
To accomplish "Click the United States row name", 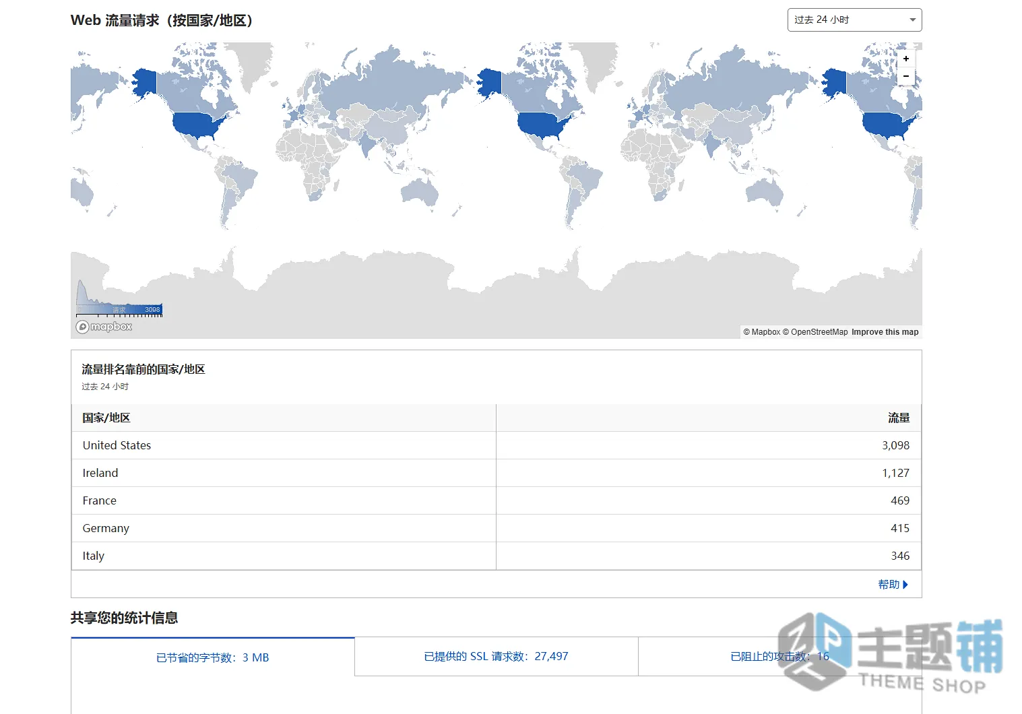I will coord(117,445).
